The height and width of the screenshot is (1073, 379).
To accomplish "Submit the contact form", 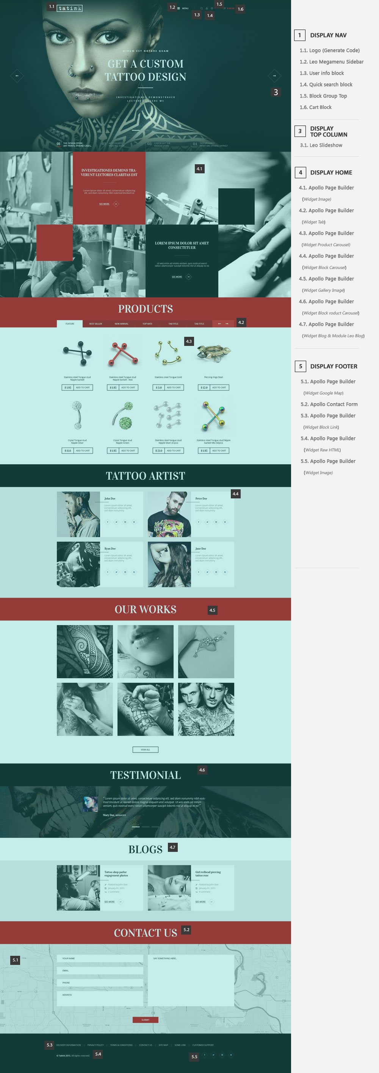I will pos(145,1020).
